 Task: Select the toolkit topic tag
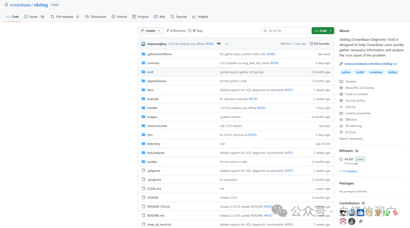[x=360, y=72]
